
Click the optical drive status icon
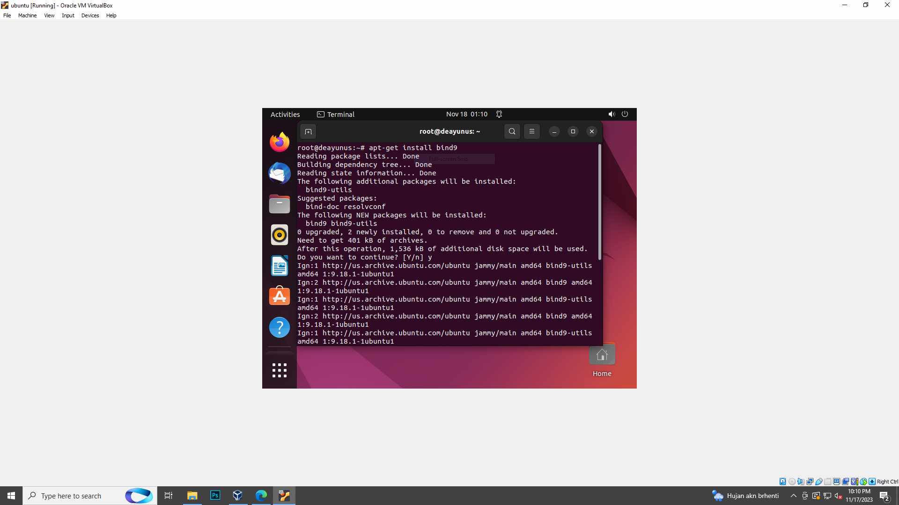(792, 482)
